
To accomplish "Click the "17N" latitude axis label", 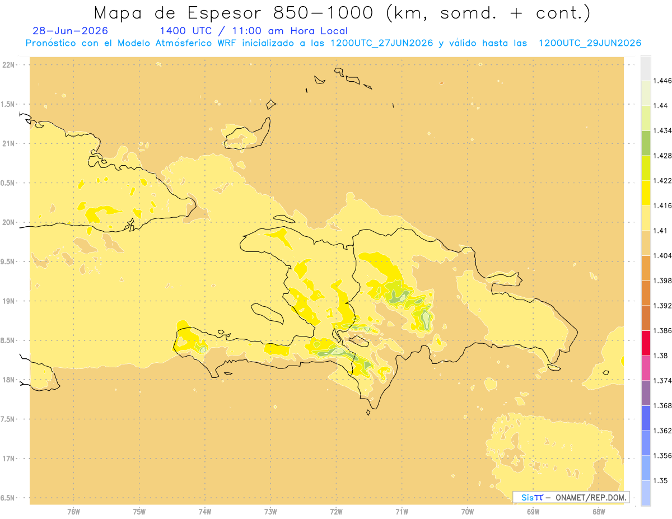I will 9,459.
